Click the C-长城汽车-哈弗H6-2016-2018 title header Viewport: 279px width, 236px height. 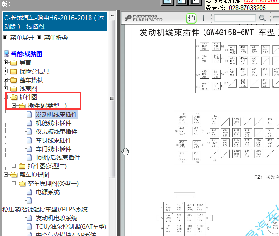[x=55, y=22]
